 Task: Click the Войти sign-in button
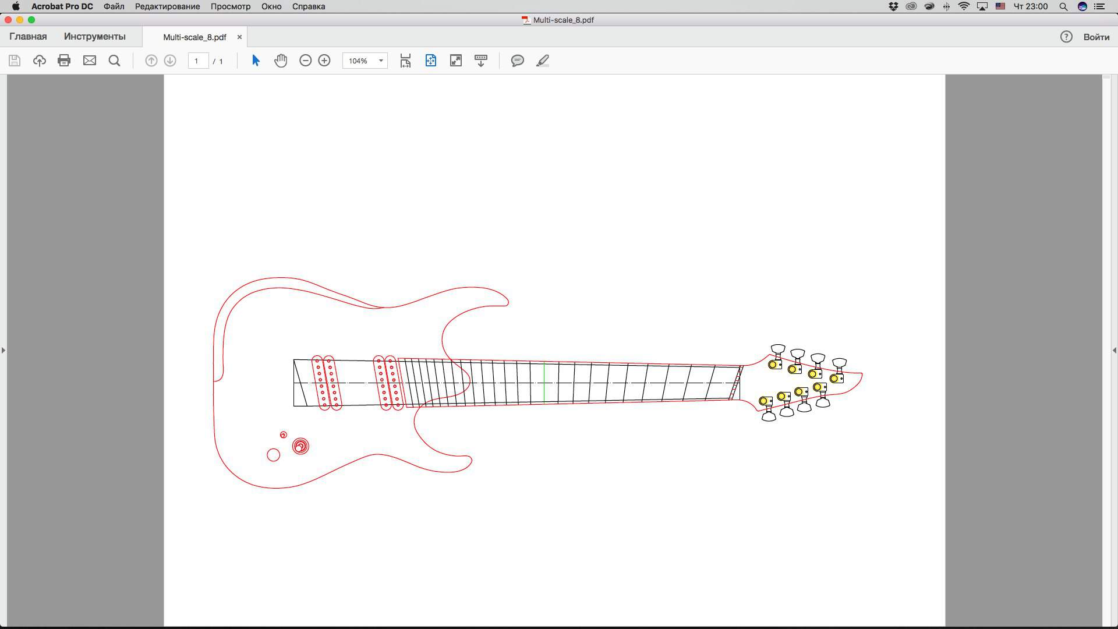1096,37
